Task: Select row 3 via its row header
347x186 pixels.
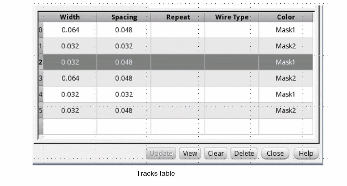Action: [41, 78]
